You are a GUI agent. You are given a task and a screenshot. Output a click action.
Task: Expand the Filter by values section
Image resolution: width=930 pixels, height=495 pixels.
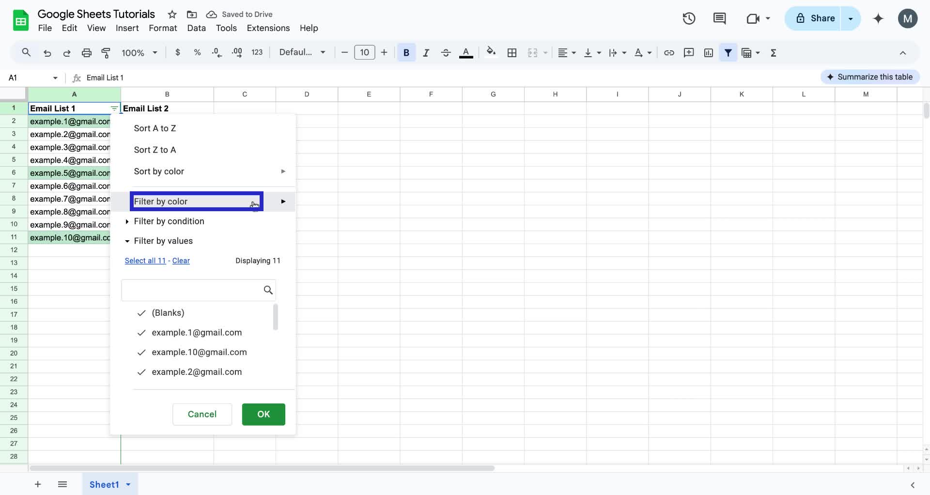coord(163,241)
